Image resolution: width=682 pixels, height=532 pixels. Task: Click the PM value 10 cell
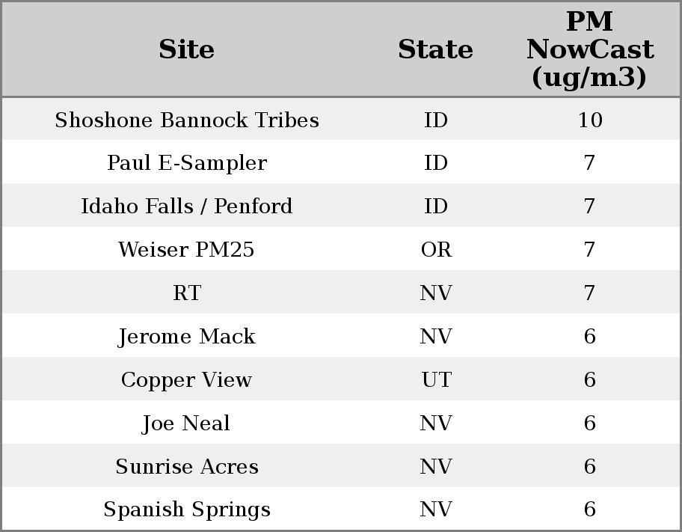589,120
